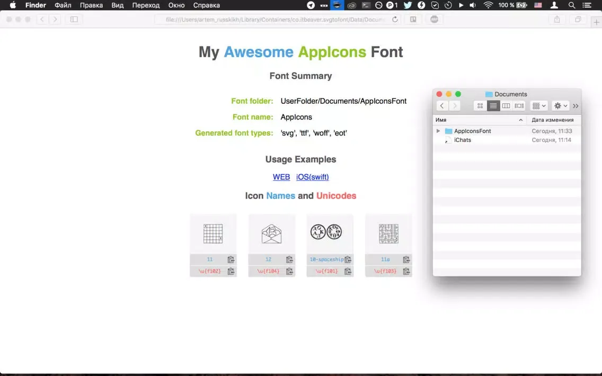Open the Справка menu
602x376 pixels.
pos(207,5)
